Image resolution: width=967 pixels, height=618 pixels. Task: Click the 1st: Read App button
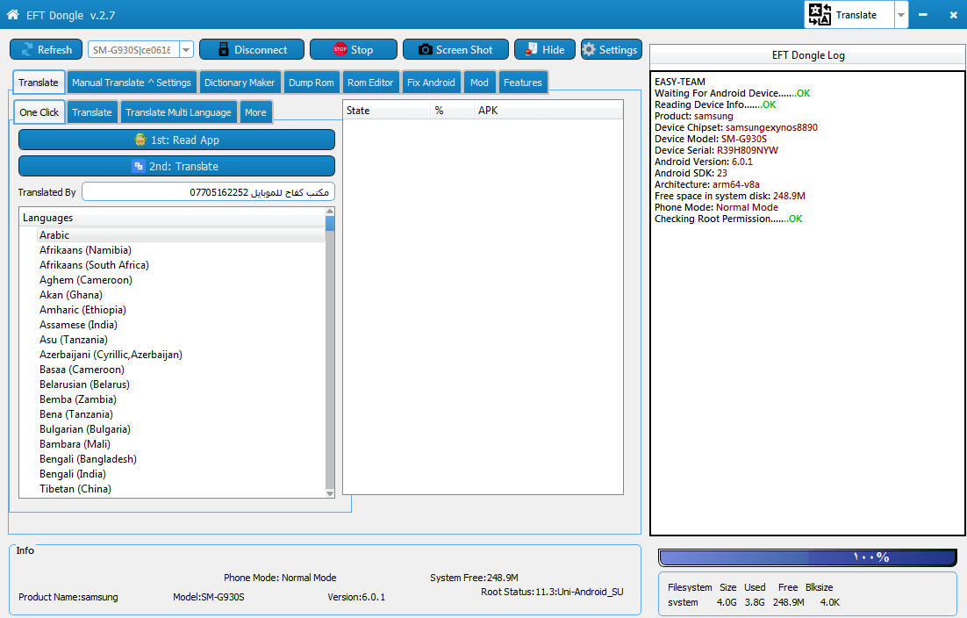(x=177, y=140)
